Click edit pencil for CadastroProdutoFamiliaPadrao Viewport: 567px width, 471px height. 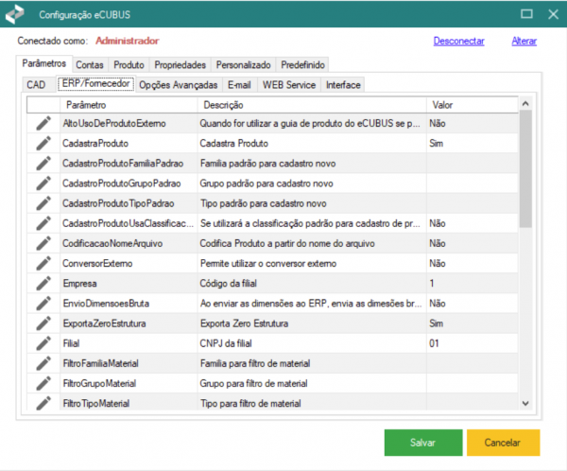tap(43, 164)
